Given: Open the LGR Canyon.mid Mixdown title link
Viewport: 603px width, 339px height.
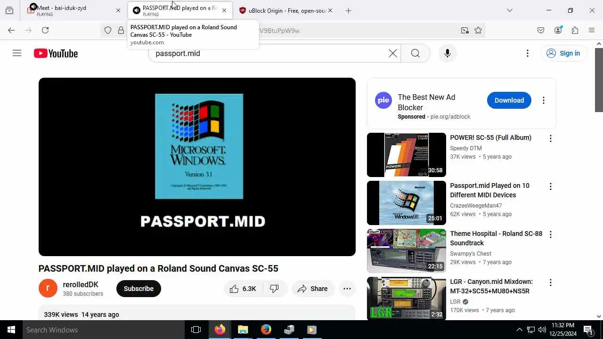Looking at the screenshot, I should 491,286.
